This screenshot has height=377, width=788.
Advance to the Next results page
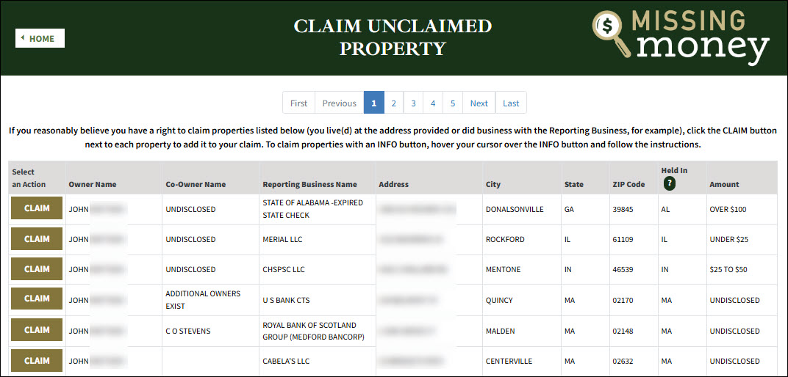click(x=479, y=103)
